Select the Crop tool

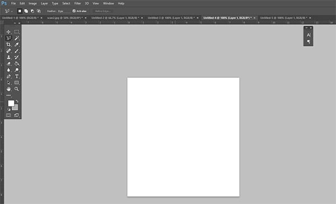8,44
